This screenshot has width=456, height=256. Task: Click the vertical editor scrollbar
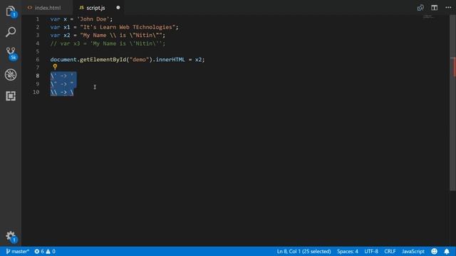click(x=452, y=103)
